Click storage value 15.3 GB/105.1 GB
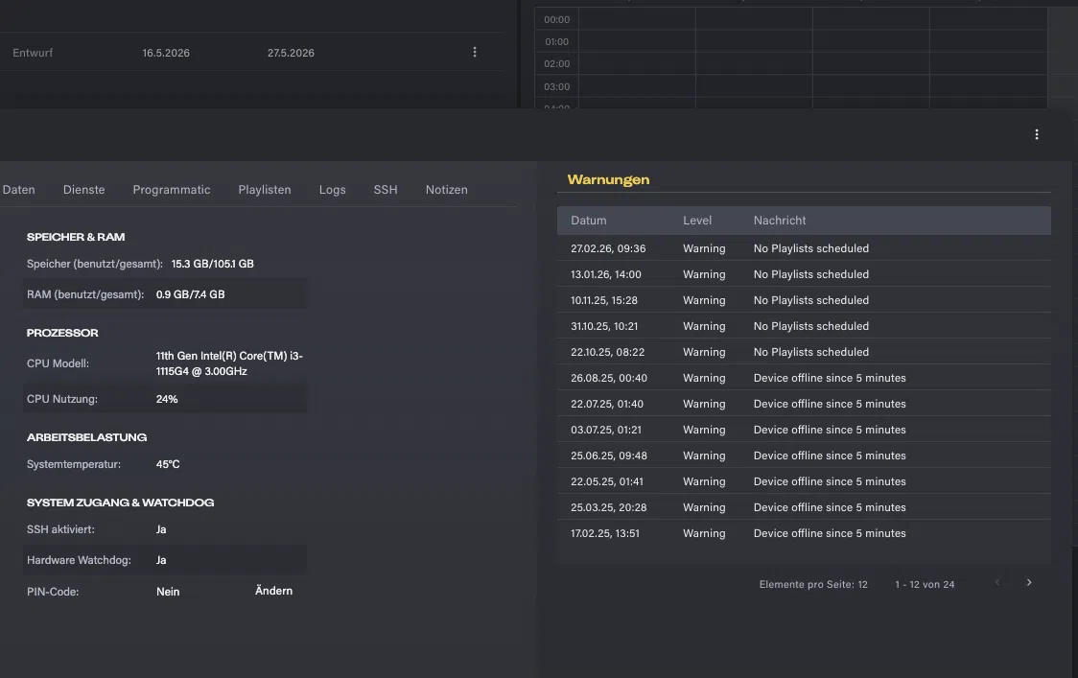1078x678 pixels. (x=213, y=264)
